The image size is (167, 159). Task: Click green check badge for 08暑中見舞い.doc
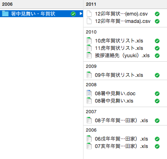(157, 94)
